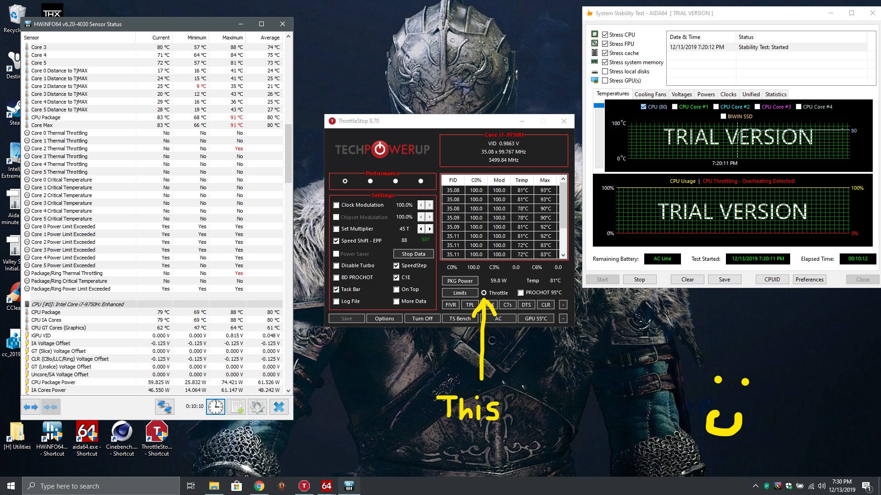881x495 pixels.
Task: Switch to the Cooling Fans tab
Action: tap(650, 94)
